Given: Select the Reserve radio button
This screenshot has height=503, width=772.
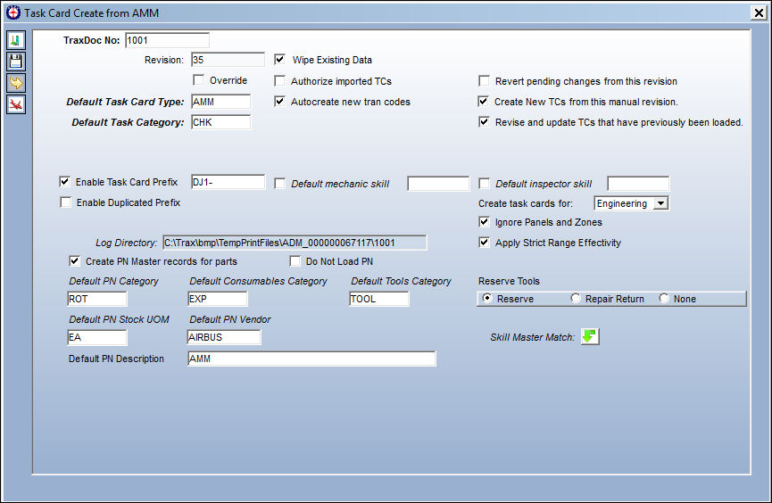Looking at the screenshot, I should (487, 298).
